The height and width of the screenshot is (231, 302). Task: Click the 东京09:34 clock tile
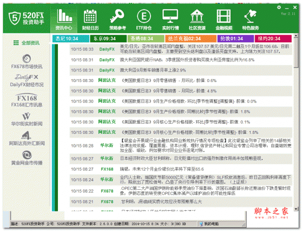(x=108, y=38)
